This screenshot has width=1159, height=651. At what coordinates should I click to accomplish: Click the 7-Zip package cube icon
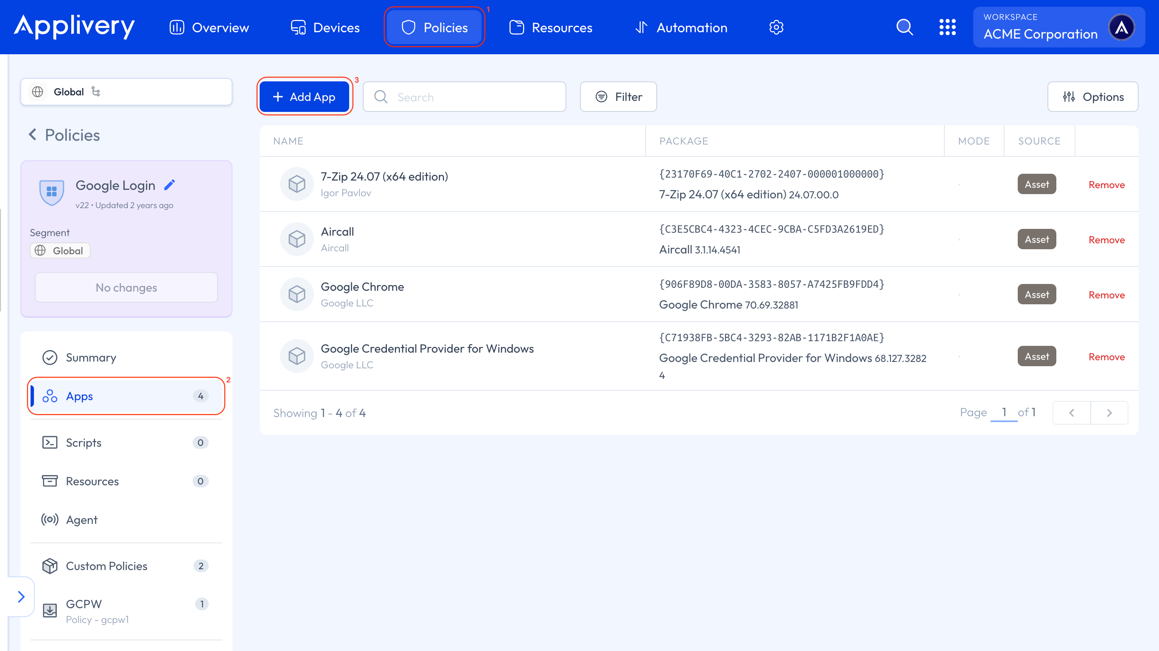pyautogui.click(x=297, y=184)
